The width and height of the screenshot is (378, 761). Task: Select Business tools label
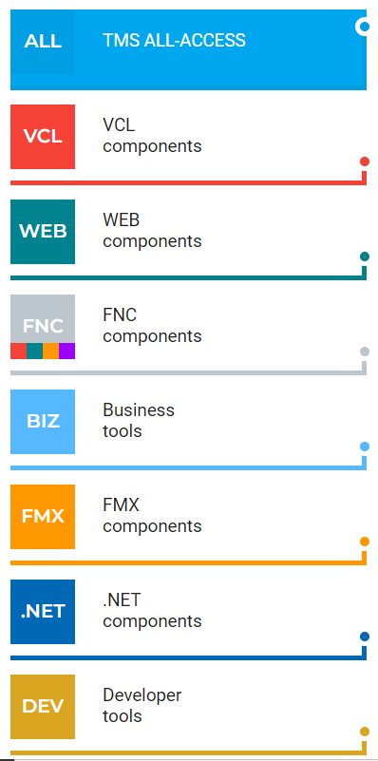point(139,420)
